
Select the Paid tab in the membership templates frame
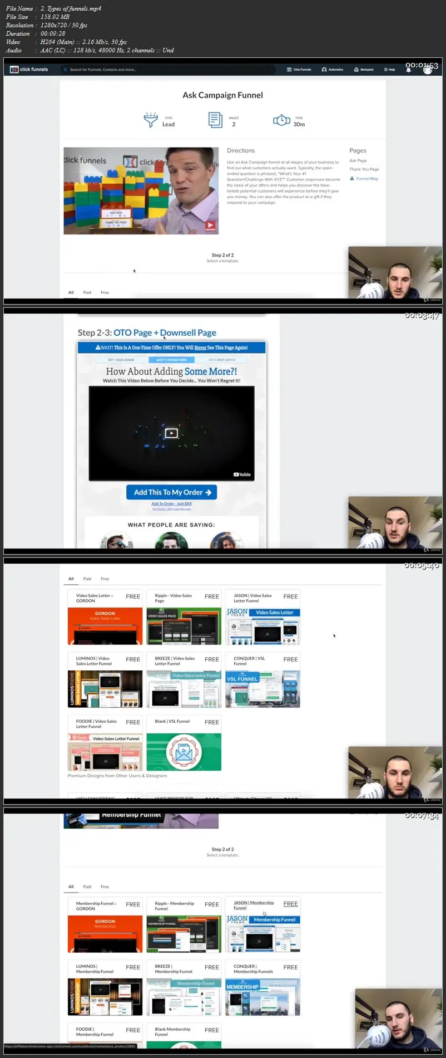(x=87, y=886)
